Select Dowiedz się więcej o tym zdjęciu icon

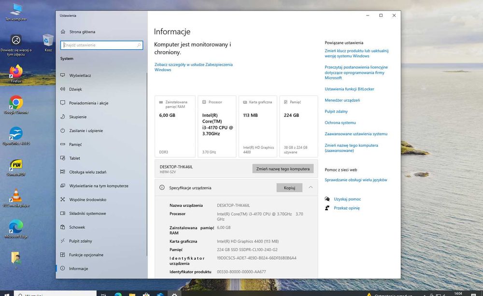pyautogui.click(x=16, y=45)
